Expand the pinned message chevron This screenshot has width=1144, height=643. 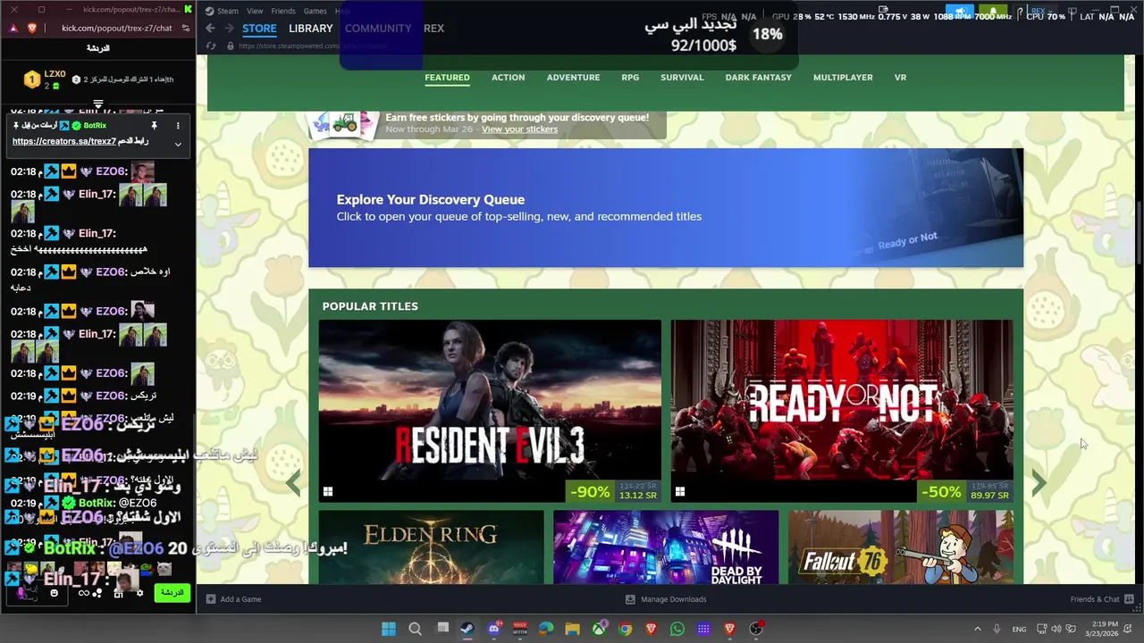tap(178, 144)
